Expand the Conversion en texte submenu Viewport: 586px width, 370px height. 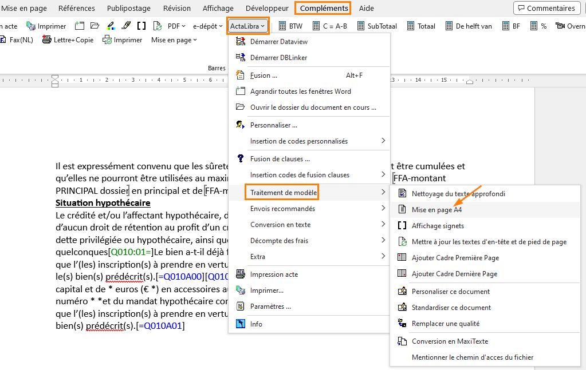pyautogui.click(x=309, y=225)
